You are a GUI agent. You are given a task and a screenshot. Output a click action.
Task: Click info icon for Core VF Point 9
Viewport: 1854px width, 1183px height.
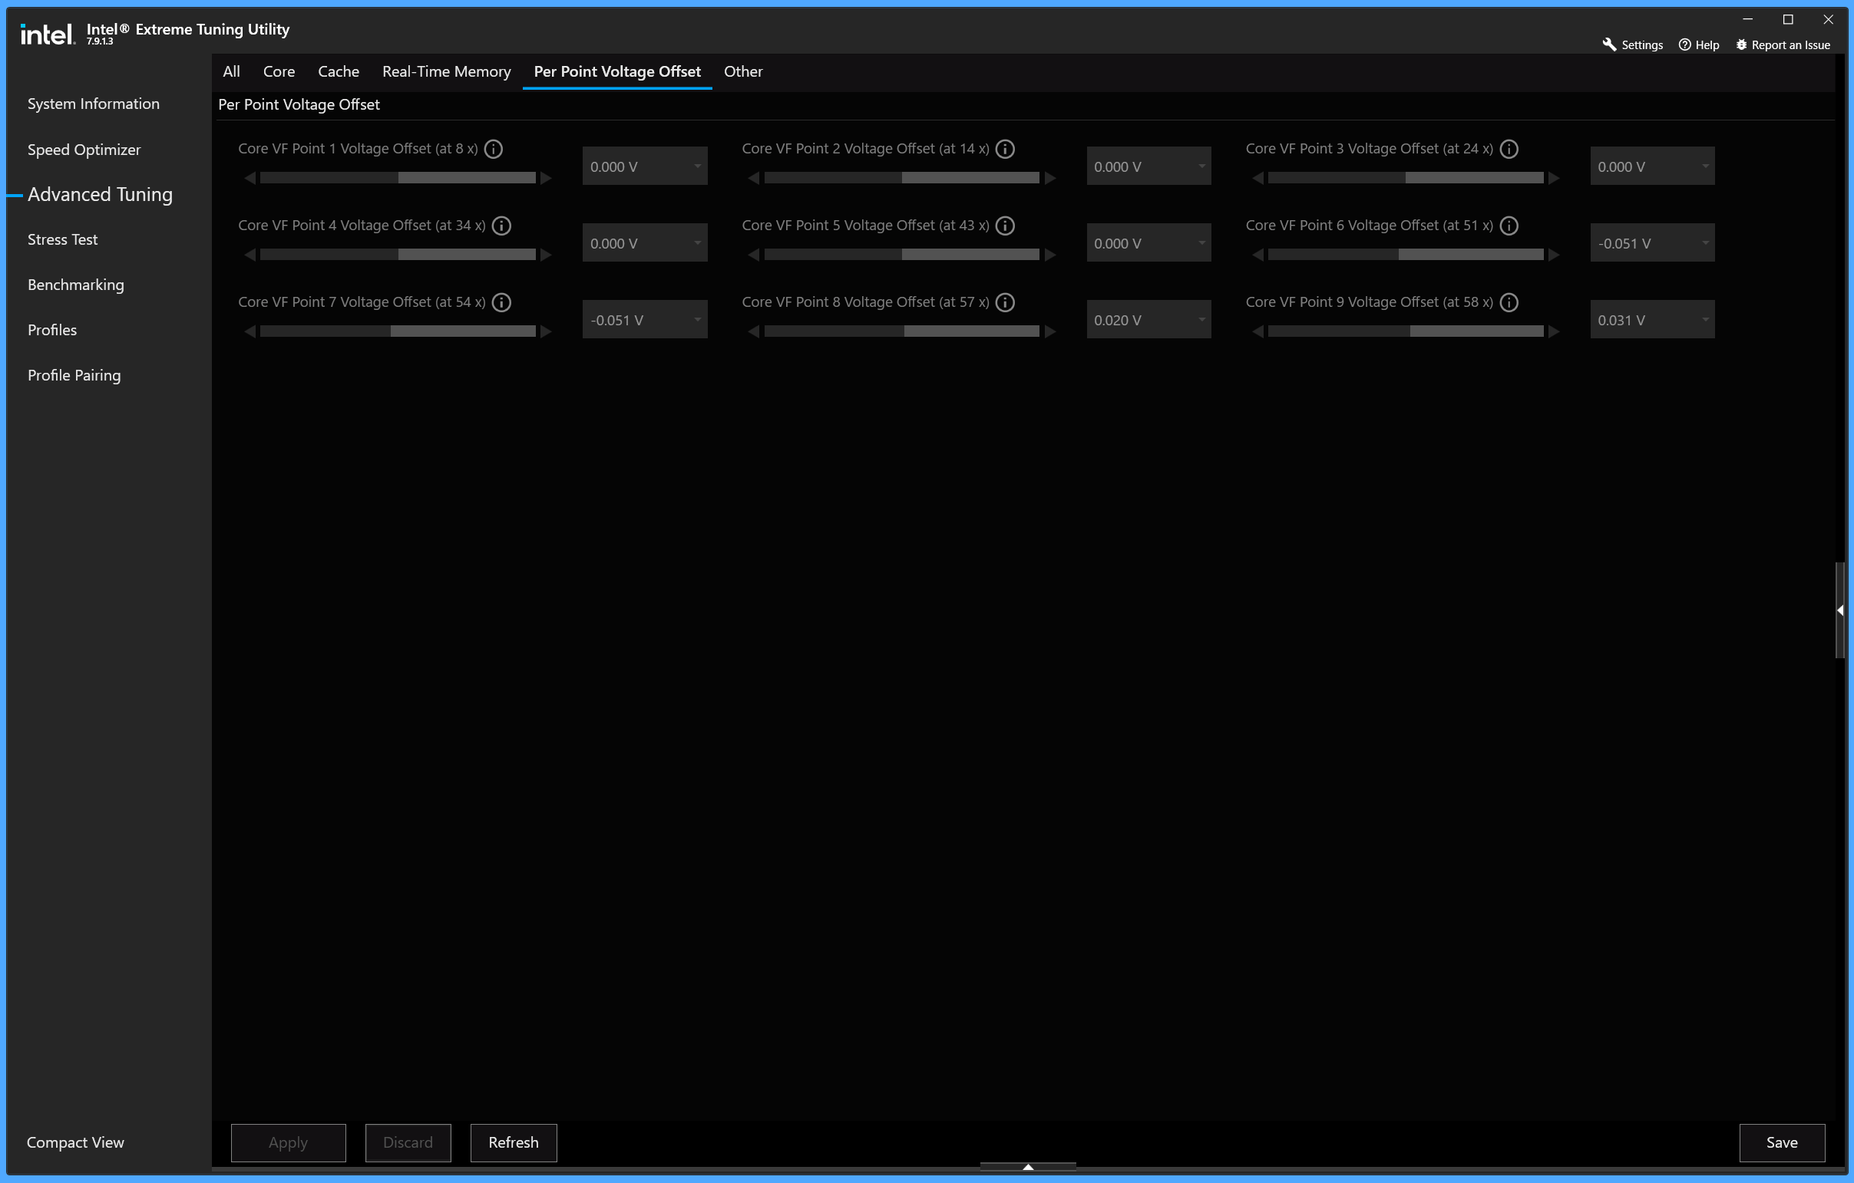(1509, 302)
